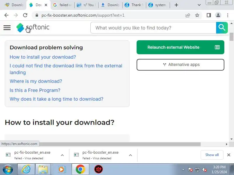
Task: Click horizontal scrollbar right arrow
Action: tap(226, 144)
